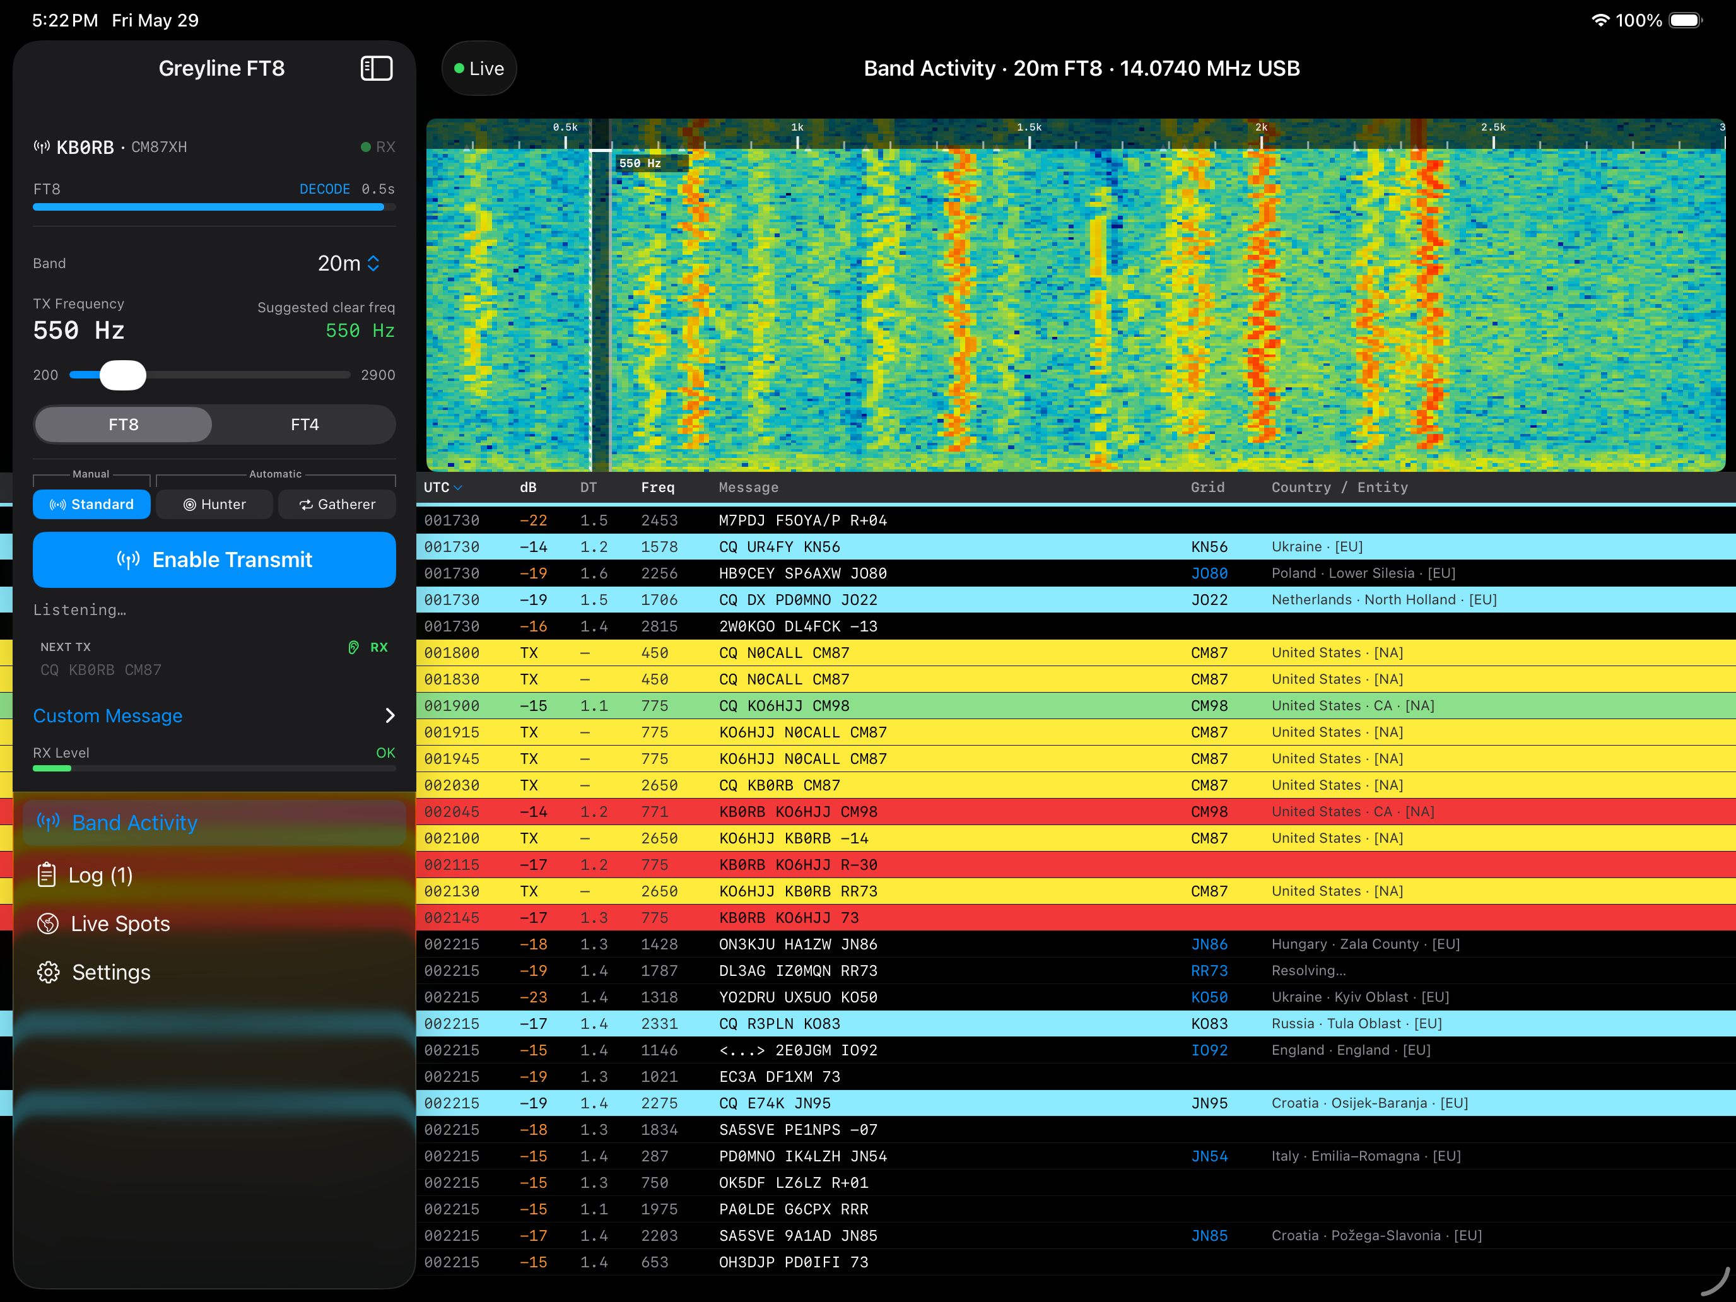This screenshot has width=1736, height=1302.
Task: Open the Log (1) section
Action: [214, 874]
